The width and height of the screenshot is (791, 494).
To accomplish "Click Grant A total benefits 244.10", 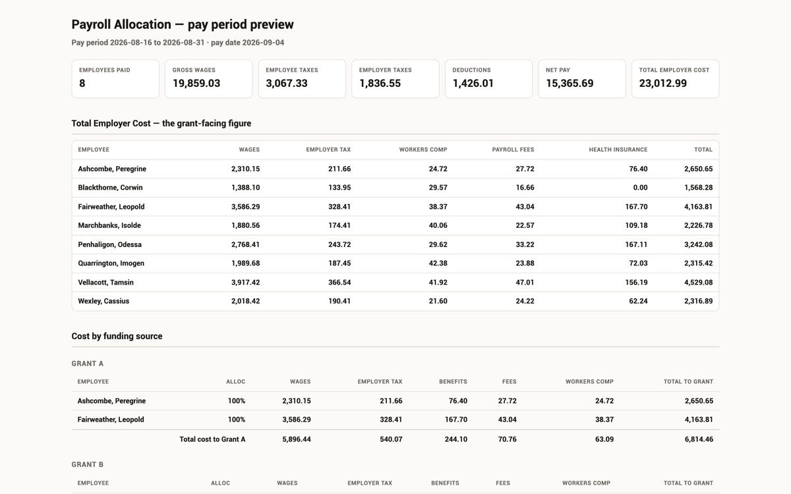I will (x=456, y=439).
